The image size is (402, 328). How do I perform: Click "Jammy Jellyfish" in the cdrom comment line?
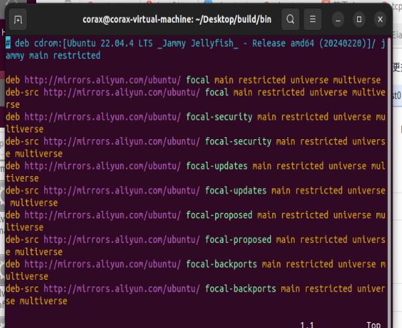pos(200,43)
